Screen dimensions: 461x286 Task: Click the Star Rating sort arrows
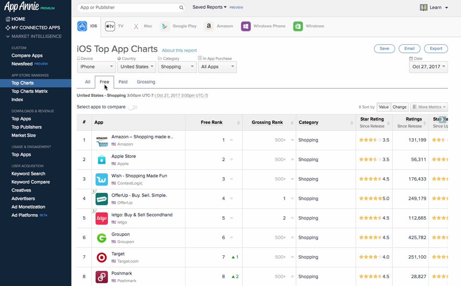point(389,123)
